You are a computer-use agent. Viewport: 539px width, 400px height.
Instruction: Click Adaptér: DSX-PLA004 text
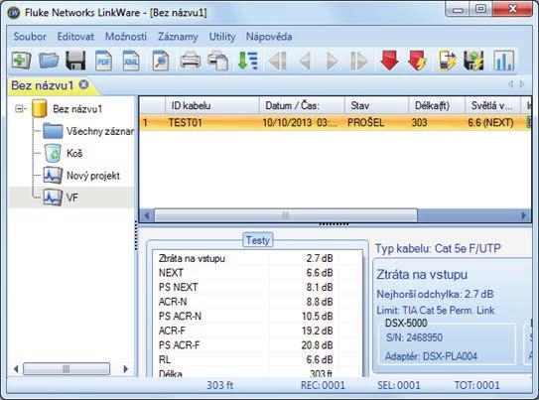pos(431,356)
